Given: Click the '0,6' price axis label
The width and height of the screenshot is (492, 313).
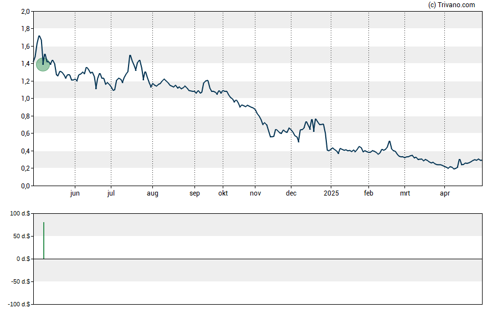Looking at the screenshot, I should coord(25,134).
